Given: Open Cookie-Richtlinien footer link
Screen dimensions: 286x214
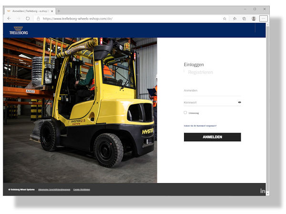Looking at the screenshot, I should [82, 190].
